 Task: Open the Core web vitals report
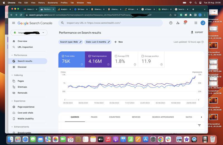pos(25,113)
